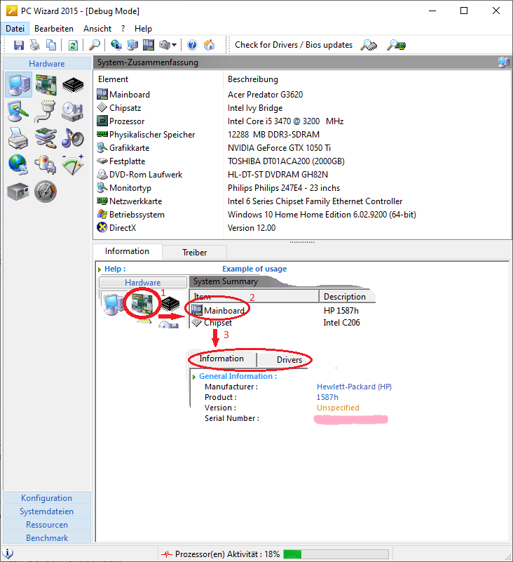Click the Copy toolbar icon
This screenshot has width=513, height=562.
click(x=51, y=45)
